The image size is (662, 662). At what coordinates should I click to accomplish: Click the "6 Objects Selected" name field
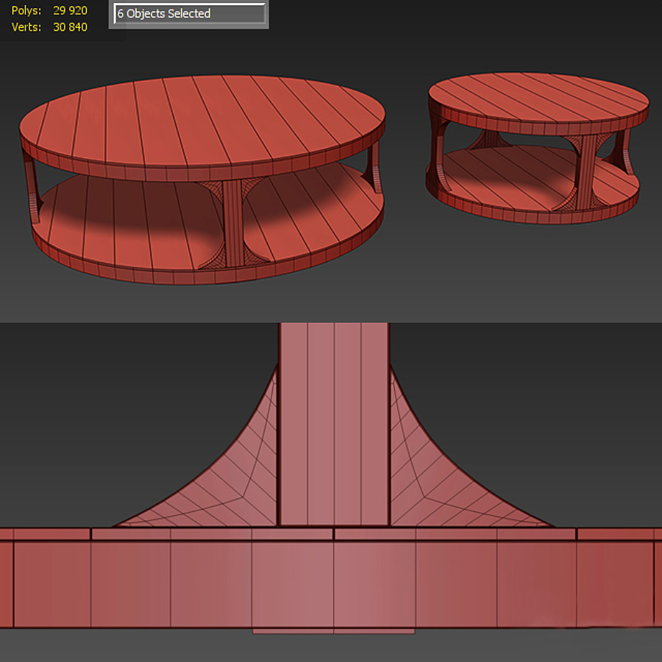[189, 14]
